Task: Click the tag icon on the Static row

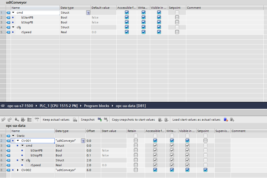Action: click(x=8, y=136)
